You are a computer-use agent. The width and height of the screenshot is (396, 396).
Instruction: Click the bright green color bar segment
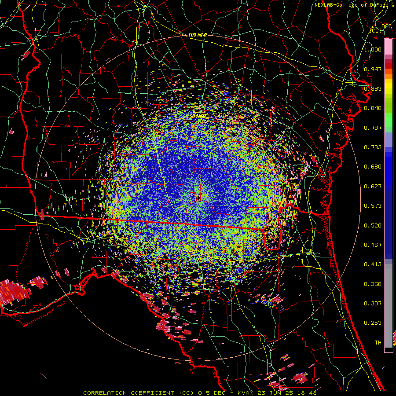click(x=389, y=120)
